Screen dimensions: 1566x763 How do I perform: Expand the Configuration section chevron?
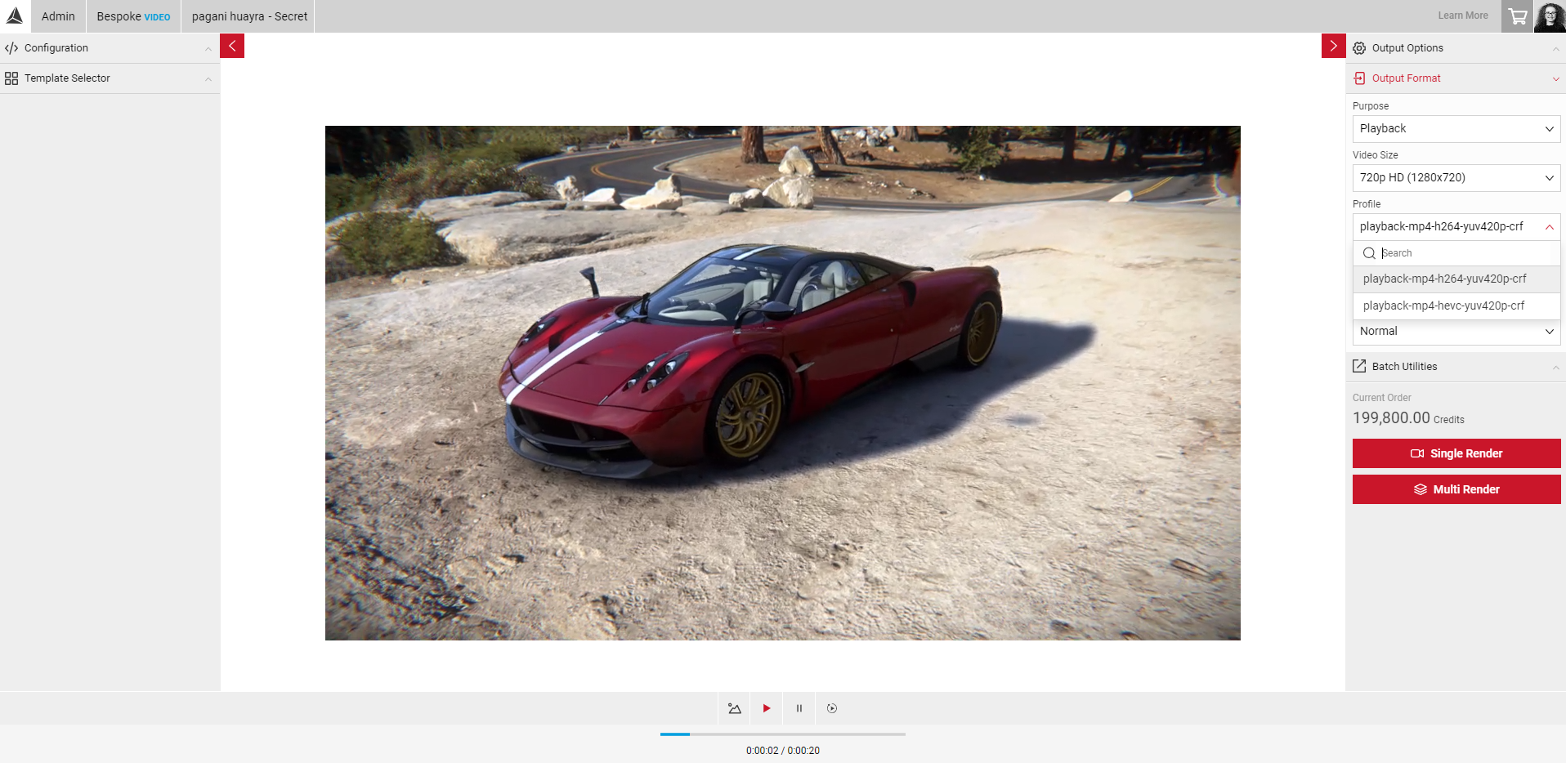(x=208, y=49)
